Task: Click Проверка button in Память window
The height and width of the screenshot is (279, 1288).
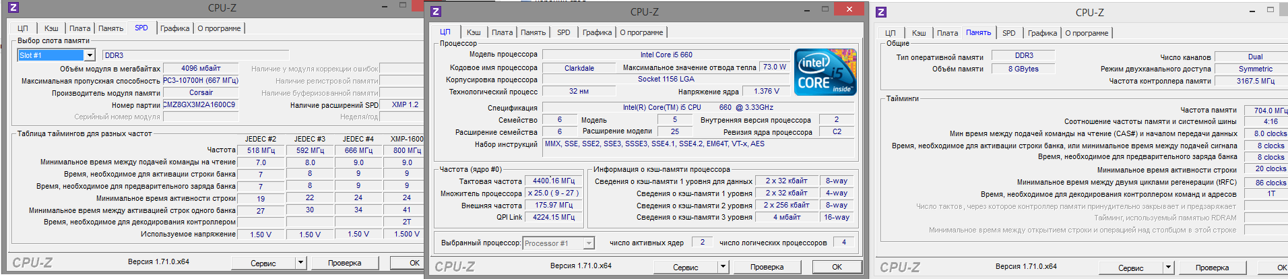Action: point(1213,268)
